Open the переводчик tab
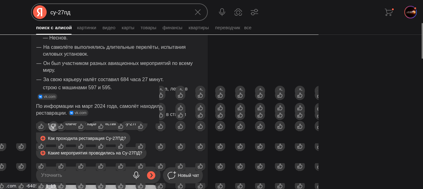The height and width of the screenshot is (189, 423). [227, 28]
